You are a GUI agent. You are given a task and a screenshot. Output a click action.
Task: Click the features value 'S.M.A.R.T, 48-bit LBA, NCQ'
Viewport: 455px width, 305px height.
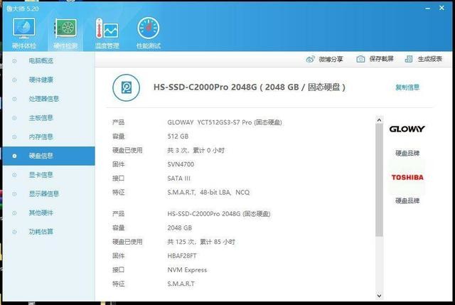[208, 193]
